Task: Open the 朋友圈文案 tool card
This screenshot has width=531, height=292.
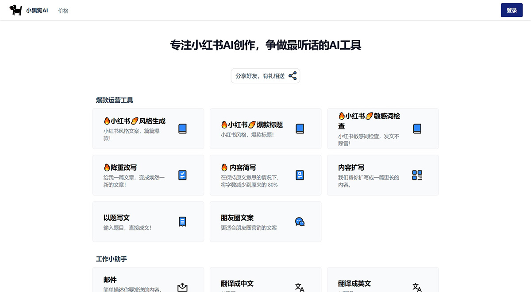Action: pyautogui.click(x=265, y=222)
